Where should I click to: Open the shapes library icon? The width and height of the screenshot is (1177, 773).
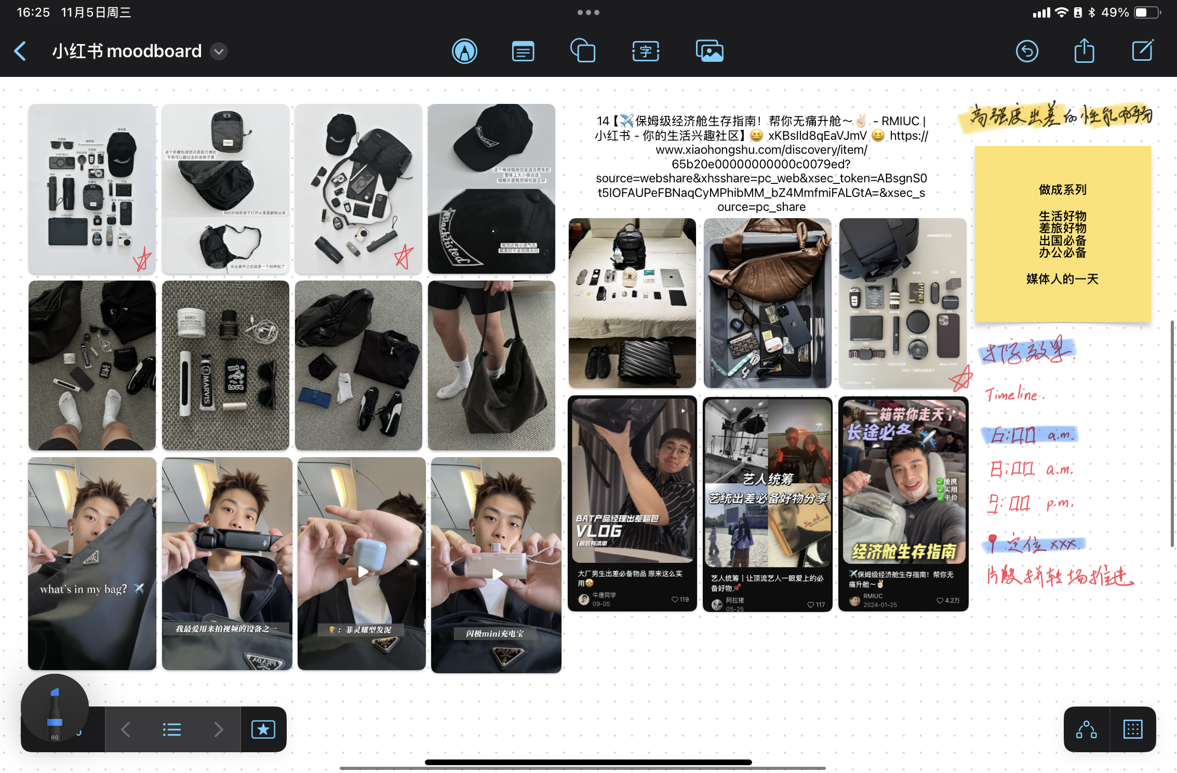pos(583,51)
